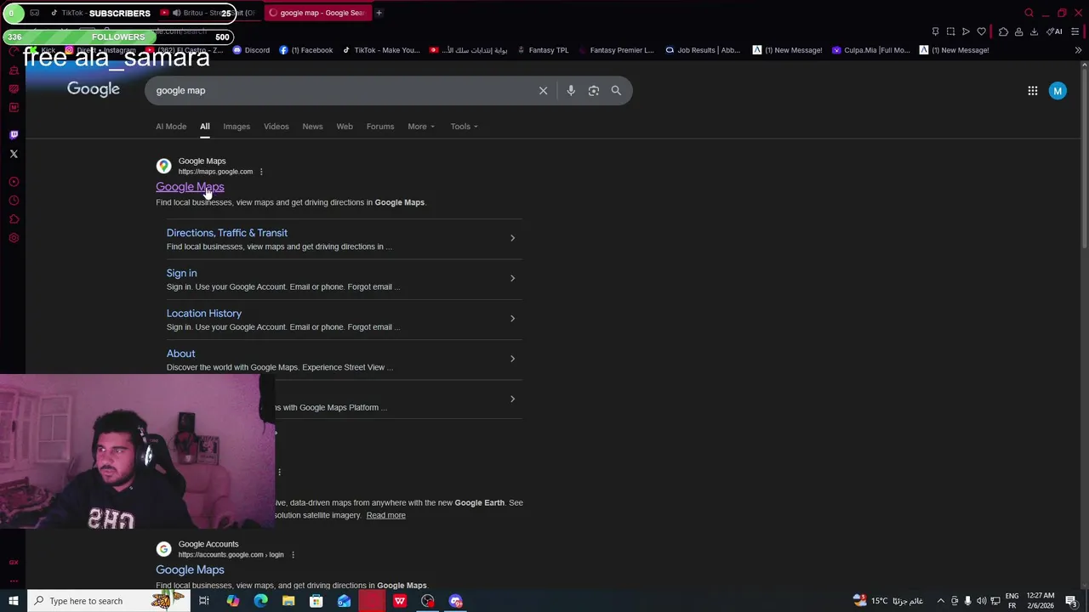Expand the Sign in sitelink chevron

pos(512,278)
